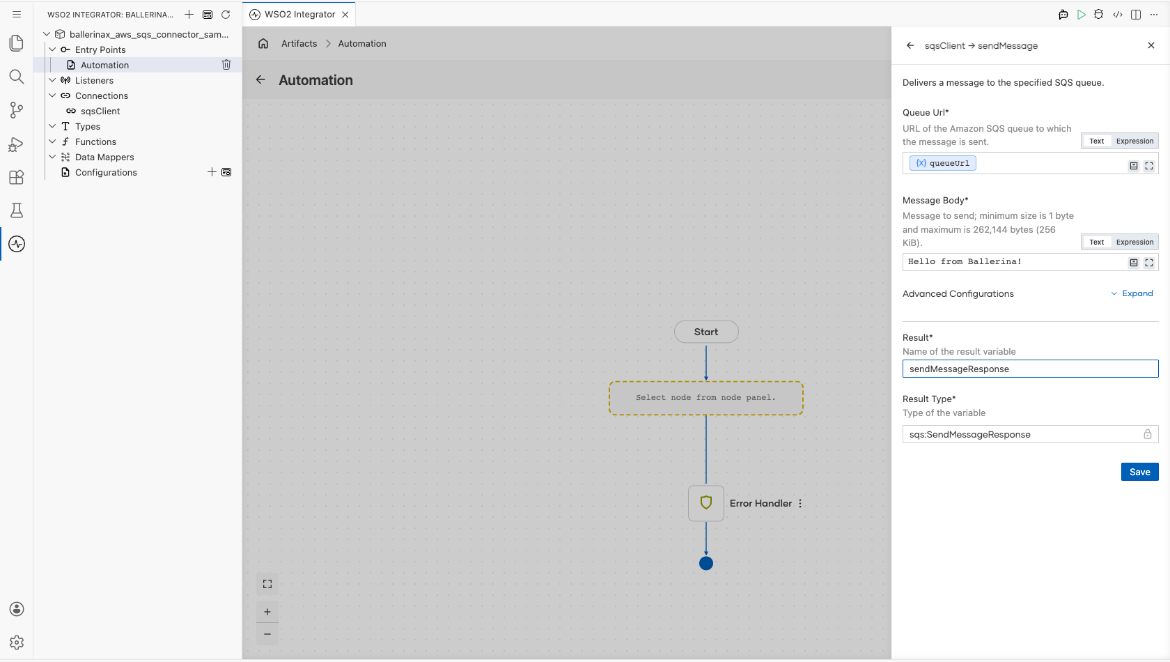Expand the Message Body editor to full size
Screen dimensions: 1170x662
(1149, 263)
